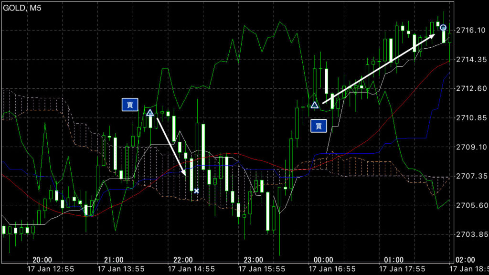Click price level 2716.10 on axis
Image resolution: width=489 pixels, height=275 pixels.
coord(470,30)
